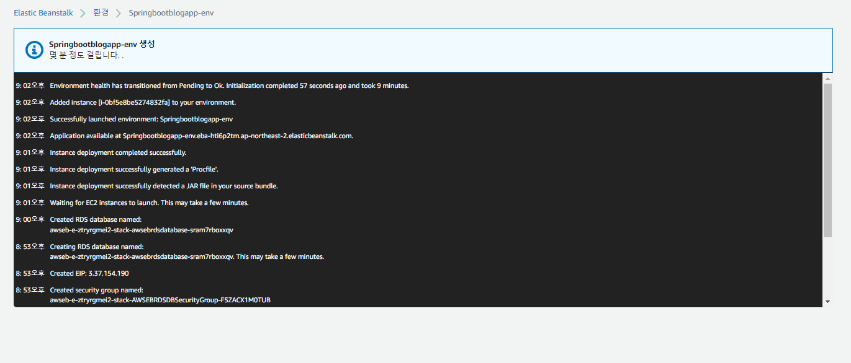Viewport: 851px width, 363px height.
Task: Click the first breadcrumb chevron after Elastic Beanstalk
Action: pyautogui.click(x=83, y=13)
